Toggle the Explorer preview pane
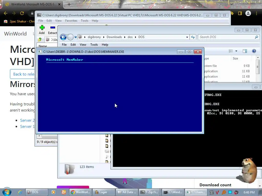Viewport: 262px width, 196px height. coord(245,51)
